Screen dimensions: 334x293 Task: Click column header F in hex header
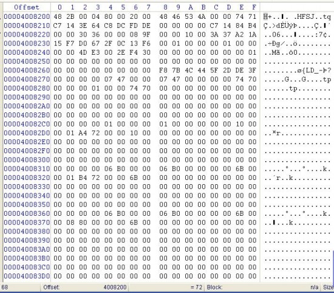pyautogui.click(x=254, y=7)
